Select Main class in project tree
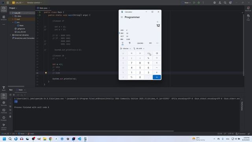The height and width of the screenshot is (142, 252). coord(20,26)
